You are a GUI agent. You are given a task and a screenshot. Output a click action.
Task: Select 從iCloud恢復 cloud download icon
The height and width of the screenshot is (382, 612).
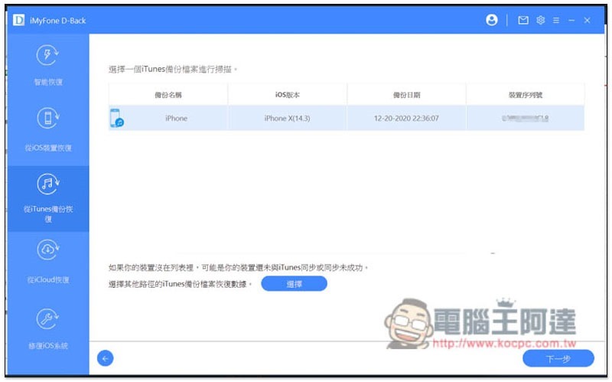(x=47, y=250)
